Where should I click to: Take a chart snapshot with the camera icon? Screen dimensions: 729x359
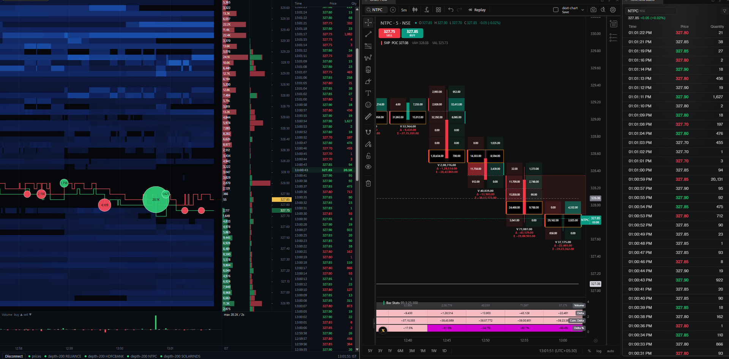pyautogui.click(x=593, y=10)
